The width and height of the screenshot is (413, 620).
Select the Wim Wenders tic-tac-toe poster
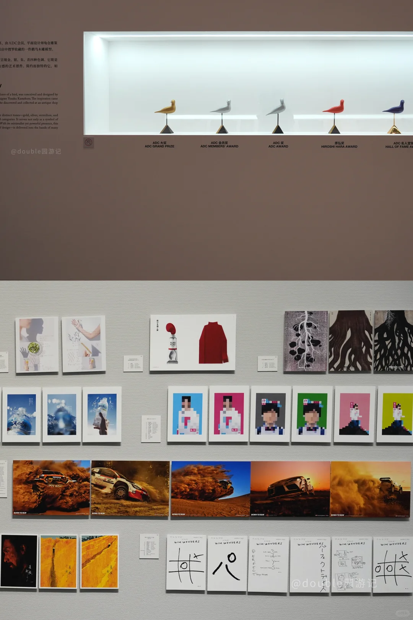[x=393, y=565]
